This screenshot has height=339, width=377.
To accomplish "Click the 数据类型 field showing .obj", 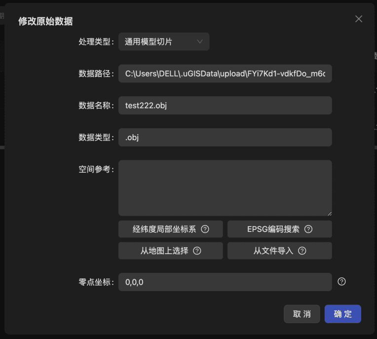I will (x=225, y=137).
